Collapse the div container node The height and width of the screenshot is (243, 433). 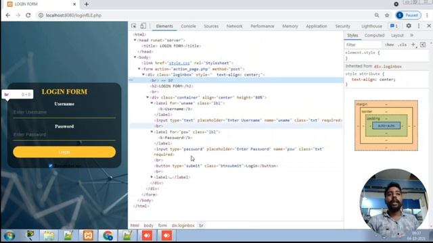point(147,97)
